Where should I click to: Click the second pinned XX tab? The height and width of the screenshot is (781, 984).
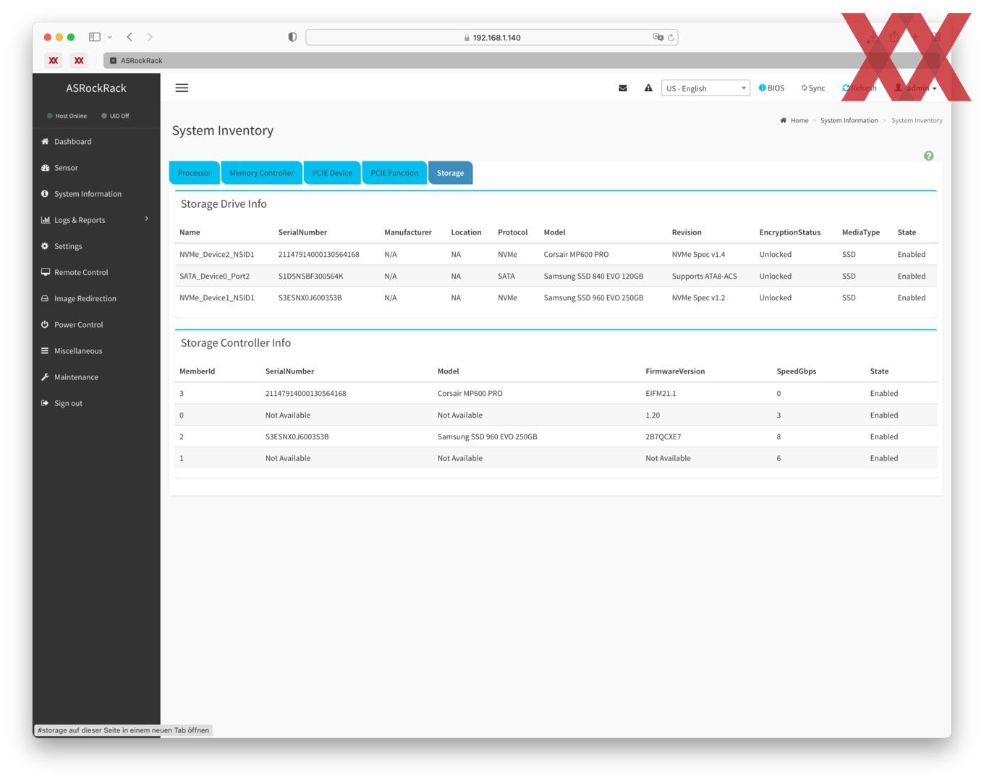[x=79, y=61]
